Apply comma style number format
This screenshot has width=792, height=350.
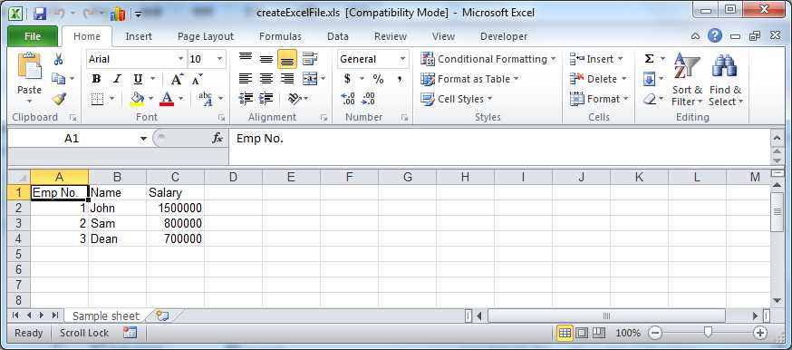point(399,79)
